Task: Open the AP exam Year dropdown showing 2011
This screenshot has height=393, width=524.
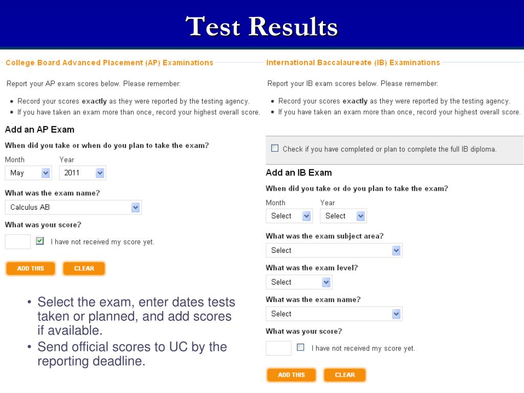Action: 82,173
